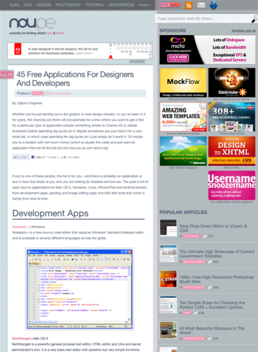
Task: Select the WORDPRESS menu item
Action: [x=121, y=5]
